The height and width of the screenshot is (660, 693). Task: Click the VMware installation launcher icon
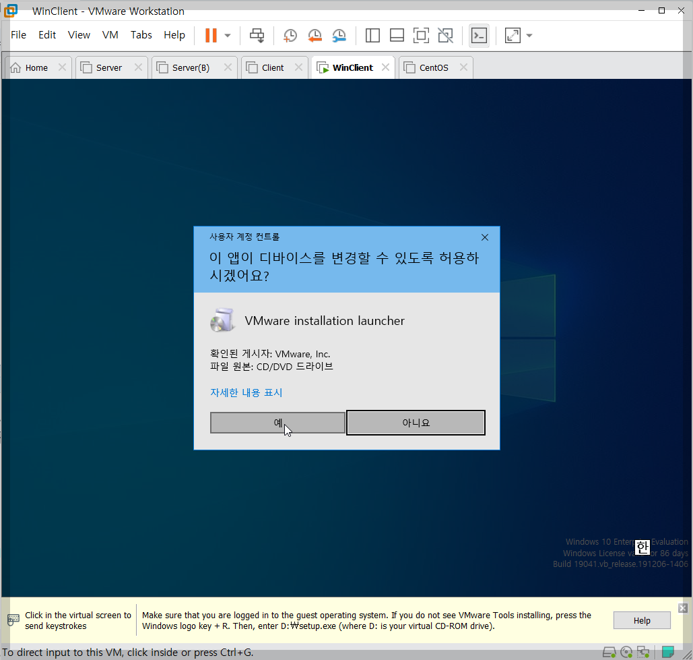tap(222, 320)
